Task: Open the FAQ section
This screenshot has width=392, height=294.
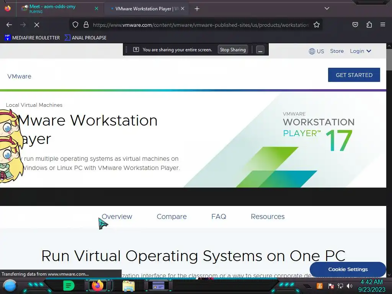Action: (219, 217)
